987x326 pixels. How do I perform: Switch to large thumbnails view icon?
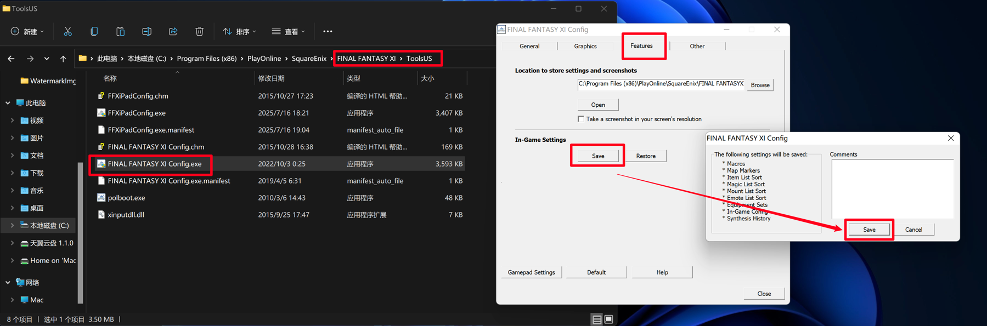point(608,319)
